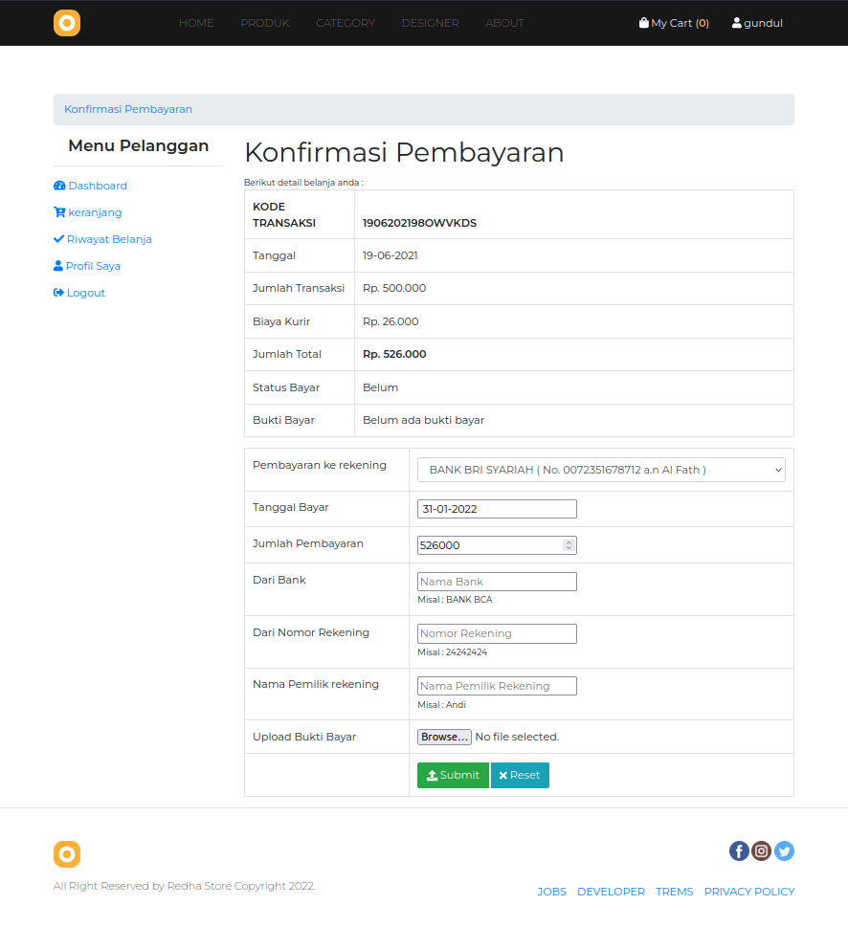Open the Facebook icon in the footer

click(739, 850)
